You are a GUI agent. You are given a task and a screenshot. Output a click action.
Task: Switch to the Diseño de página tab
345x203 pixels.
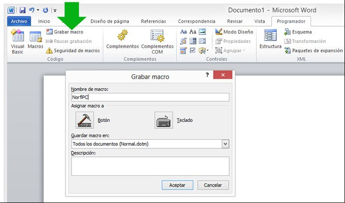(110, 21)
